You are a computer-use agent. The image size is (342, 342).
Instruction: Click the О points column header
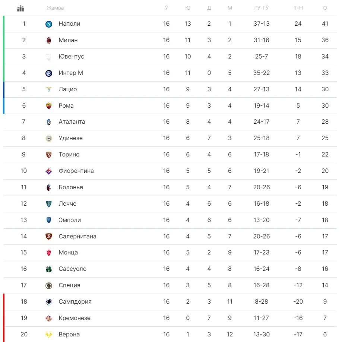[x=325, y=8]
